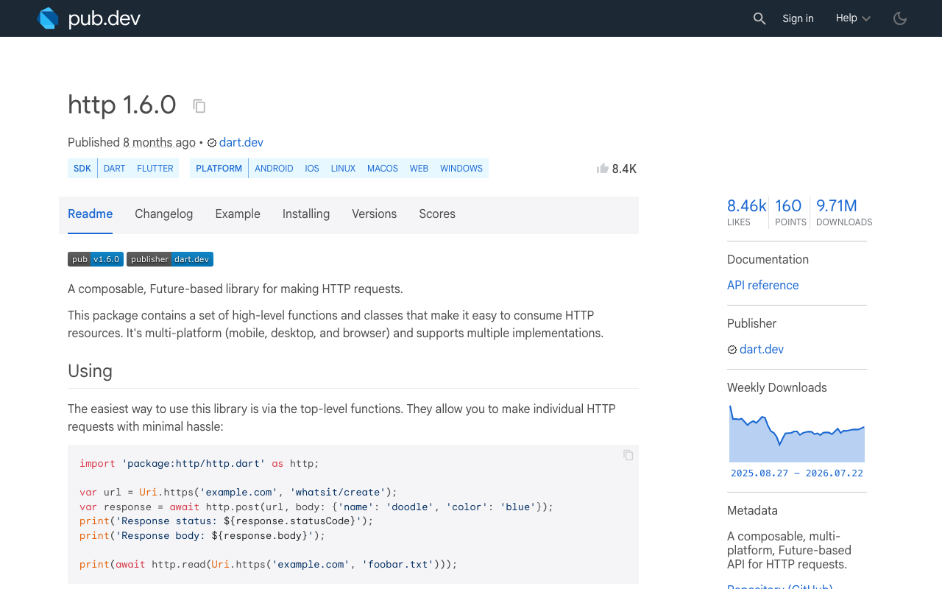Click the '8 months ago' published date

tap(159, 143)
